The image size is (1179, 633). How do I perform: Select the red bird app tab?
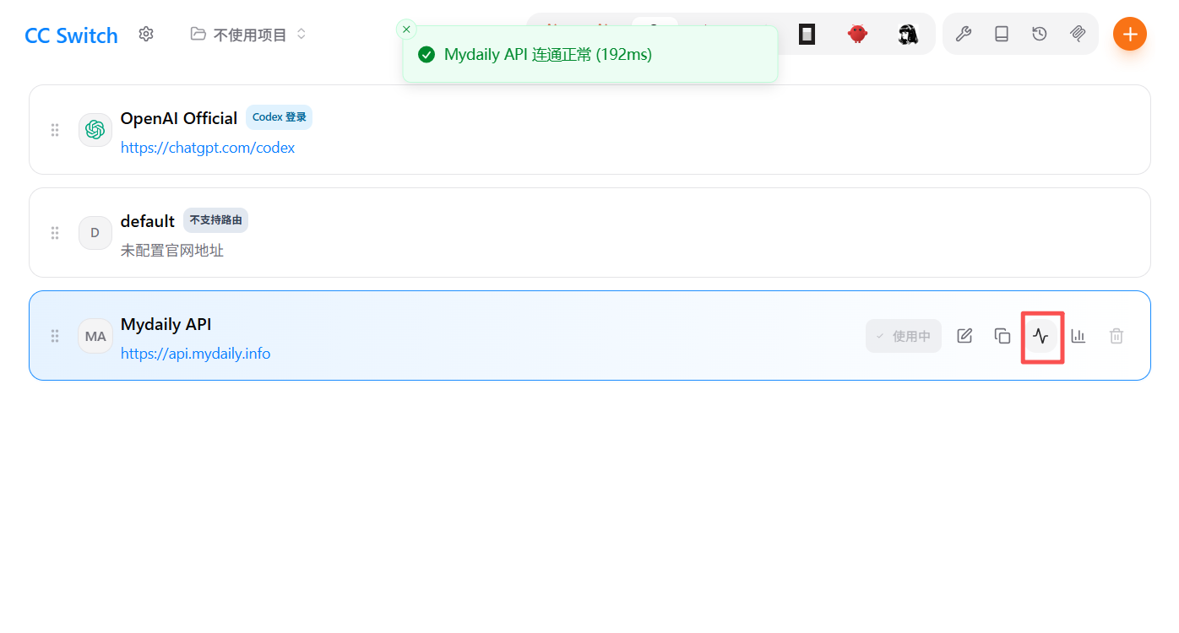pyautogui.click(x=857, y=34)
